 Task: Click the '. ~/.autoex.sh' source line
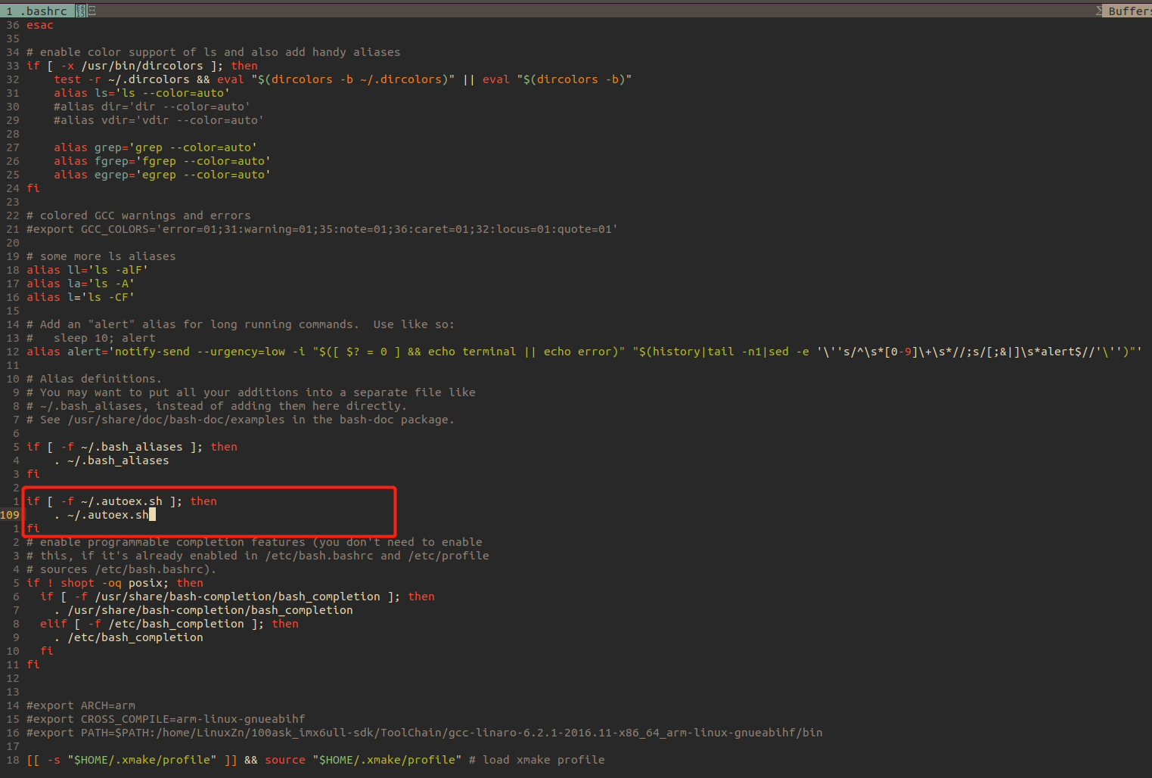point(101,515)
